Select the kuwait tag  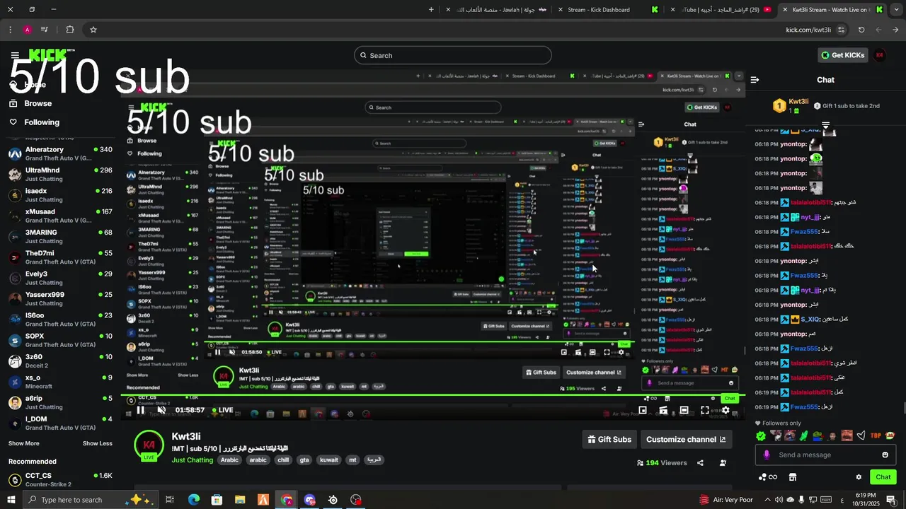click(329, 460)
